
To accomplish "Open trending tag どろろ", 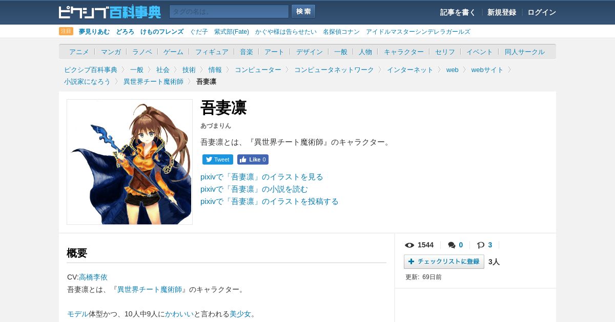I will (x=125, y=32).
